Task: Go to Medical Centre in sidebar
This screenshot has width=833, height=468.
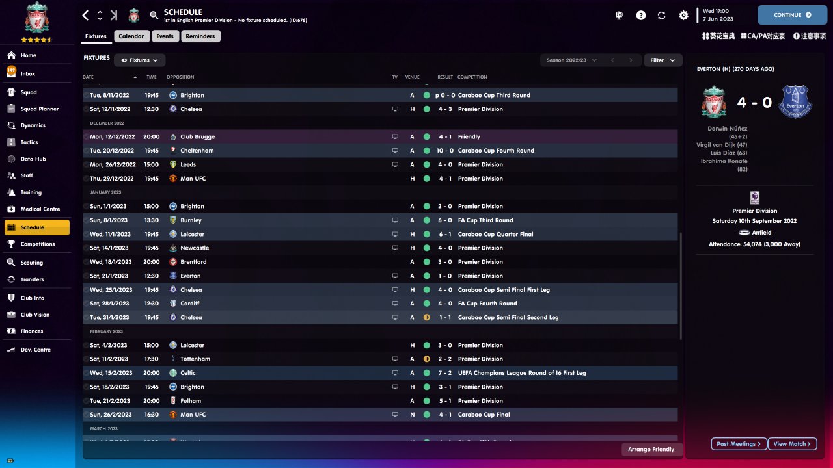Action: coord(40,209)
